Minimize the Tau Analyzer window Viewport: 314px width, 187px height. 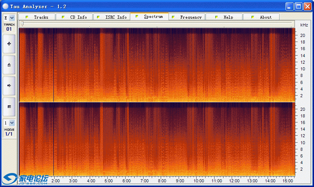tap(289, 6)
